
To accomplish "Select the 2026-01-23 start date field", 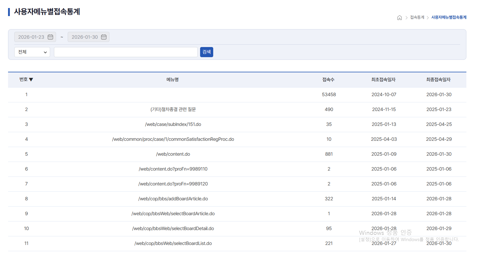I will (x=31, y=37).
